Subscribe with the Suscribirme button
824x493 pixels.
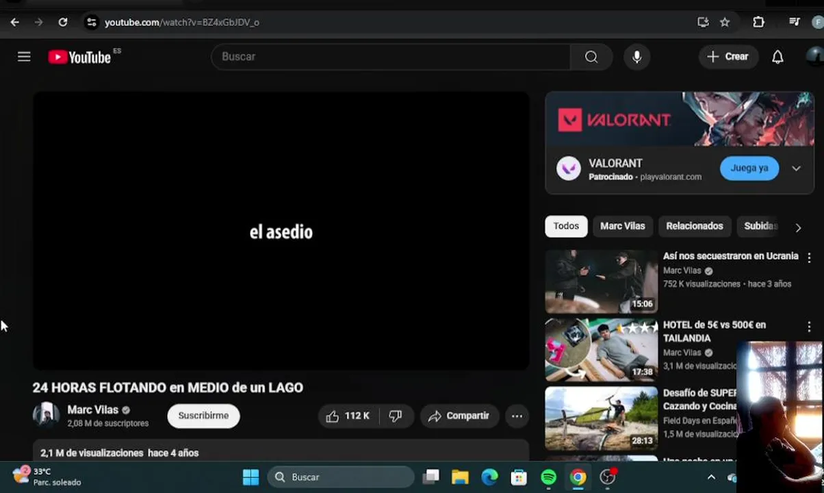pyautogui.click(x=203, y=416)
